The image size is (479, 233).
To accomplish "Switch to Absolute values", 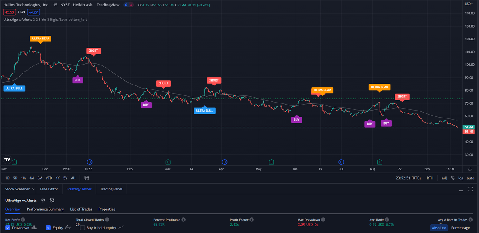I will click(x=439, y=228).
